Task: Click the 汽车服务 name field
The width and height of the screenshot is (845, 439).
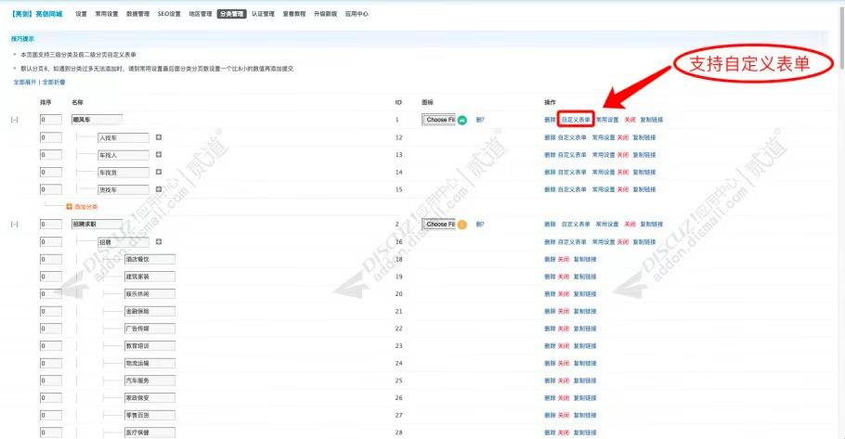Action: click(x=149, y=381)
